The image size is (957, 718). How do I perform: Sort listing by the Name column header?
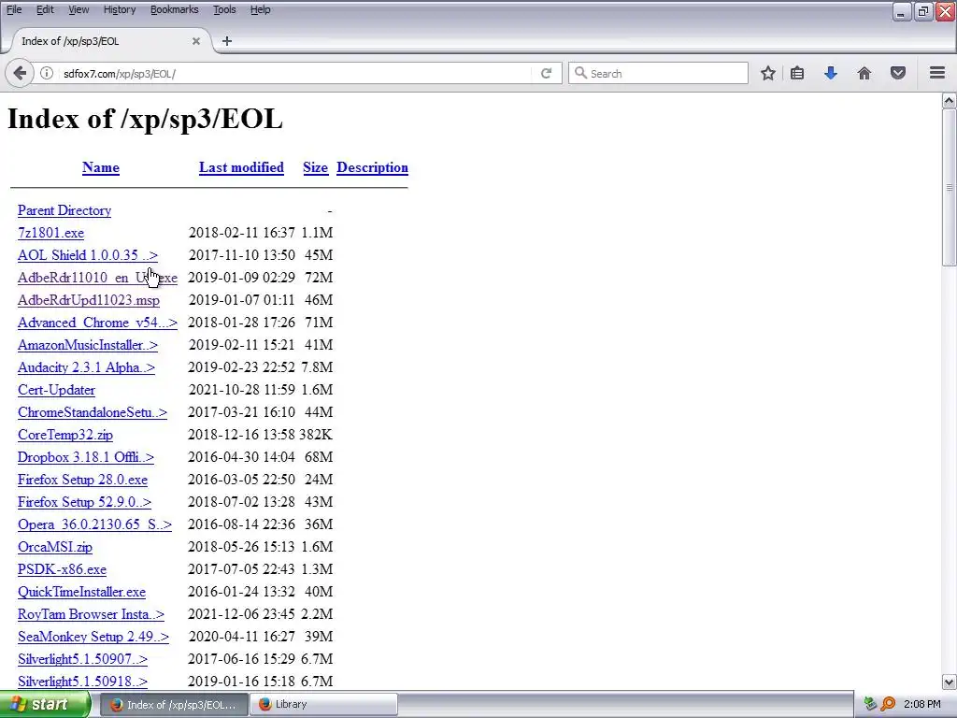pyautogui.click(x=101, y=167)
